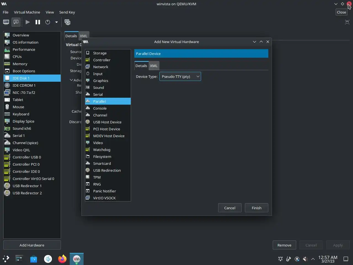Click the graphical console monitor toolbar icon

pos(6,22)
